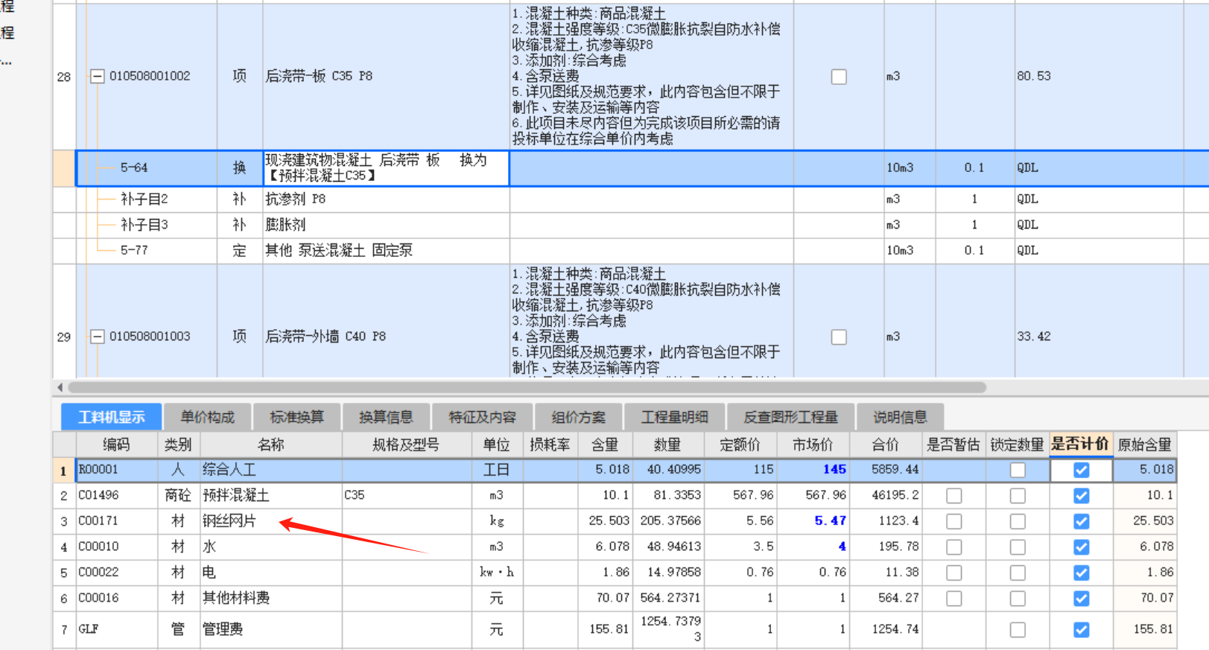Click the 综合人工 market price 145

[813, 470]
